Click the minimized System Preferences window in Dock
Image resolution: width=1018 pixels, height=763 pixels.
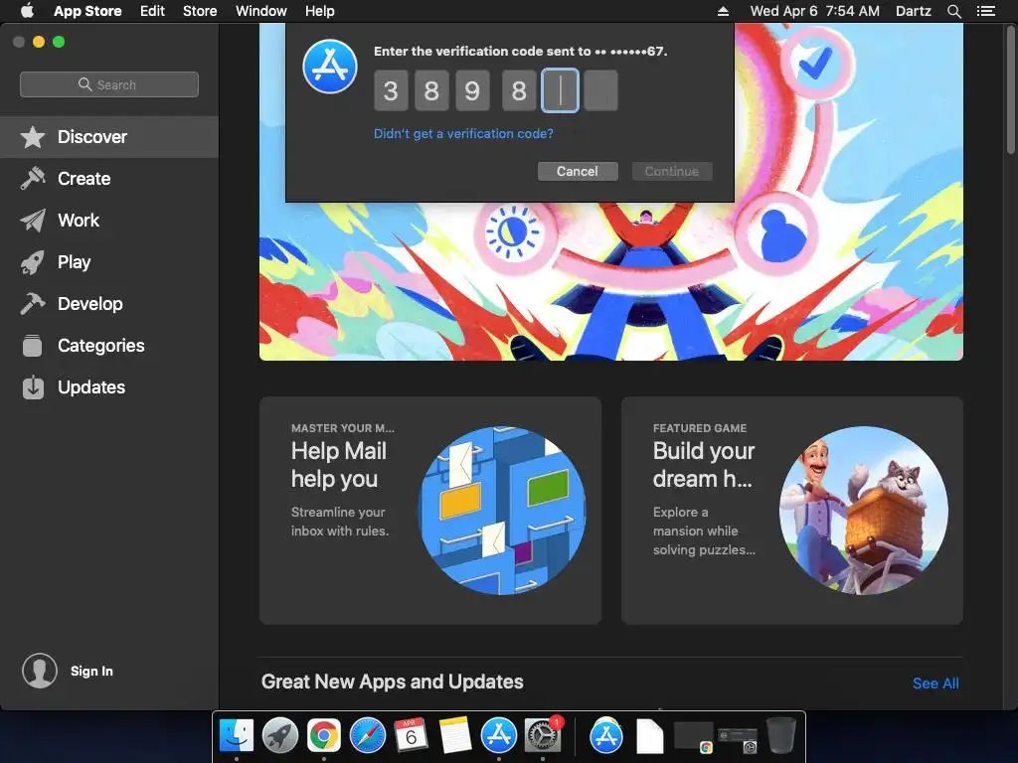(738, 740)
